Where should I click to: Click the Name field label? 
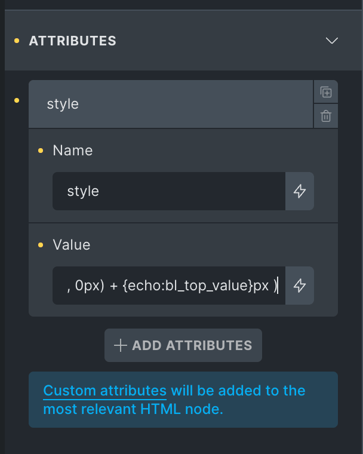[73, 151]
